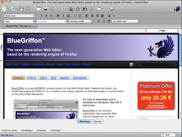This screenshot has width=182, height=137.
Task: Click the vertical scrollbar thumb
Action: tap(180, 50)
